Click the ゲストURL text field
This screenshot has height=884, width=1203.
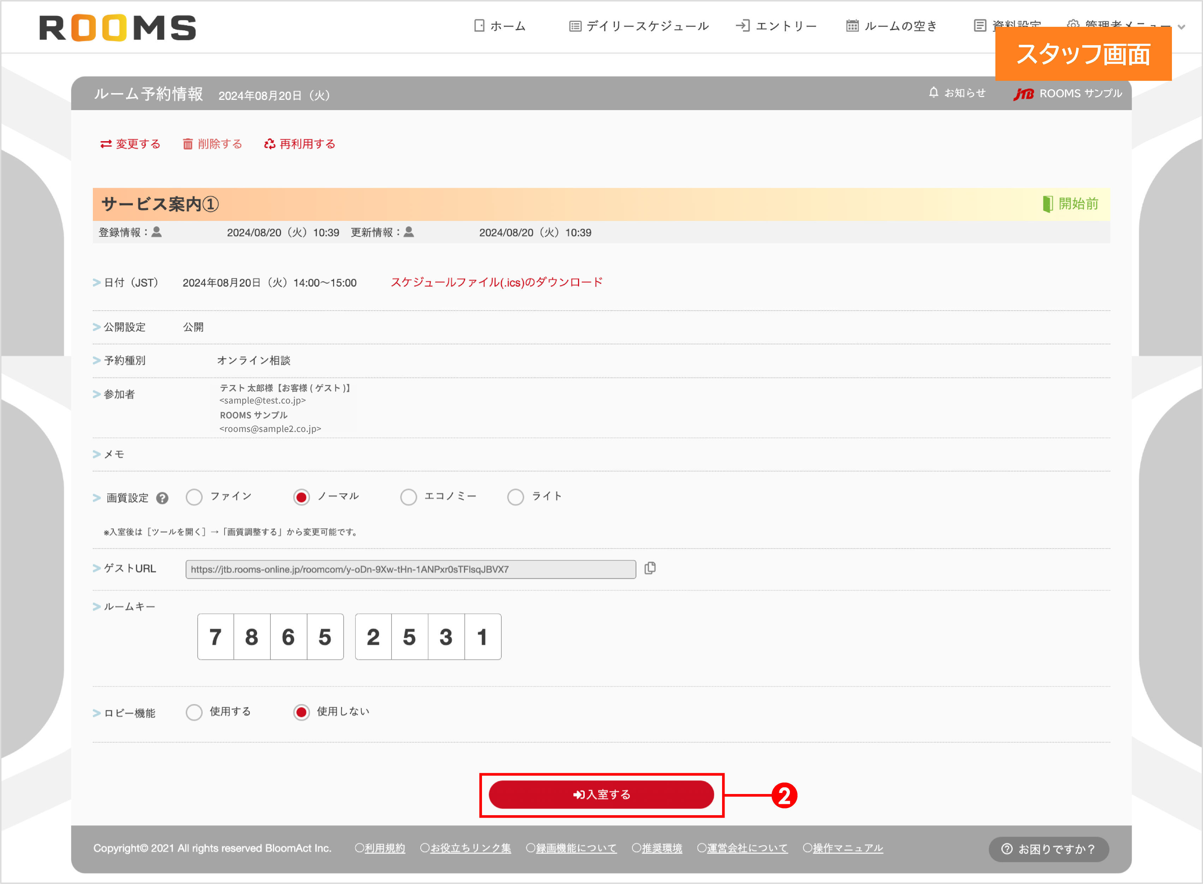[x=410, y=569]
